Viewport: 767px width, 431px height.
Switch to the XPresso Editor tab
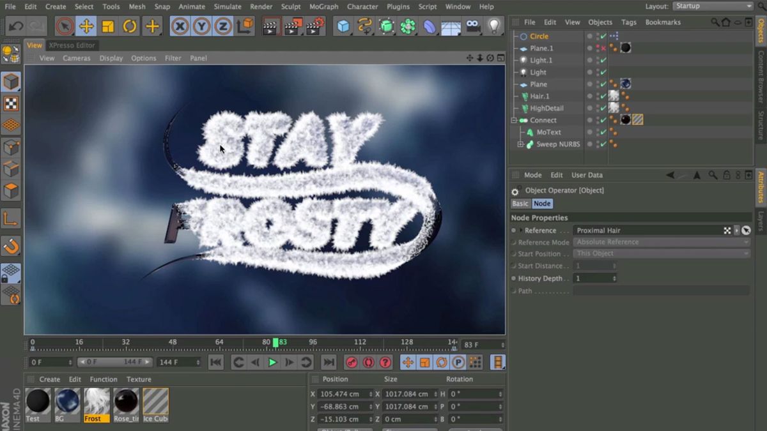click(72, 45)
